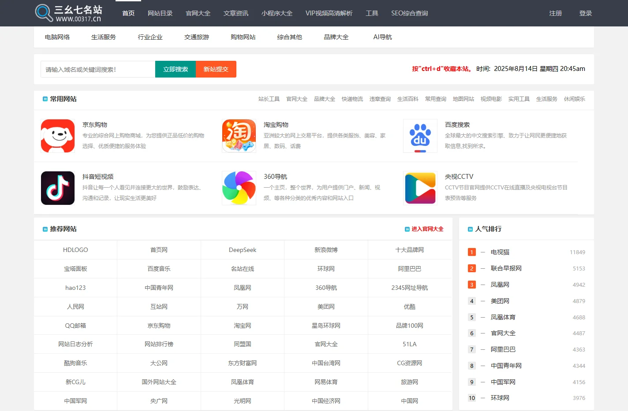The width and height of the screenshot is (628, 411).
Task: Click the 立即搜索 button
Action: tap(176, 69)
